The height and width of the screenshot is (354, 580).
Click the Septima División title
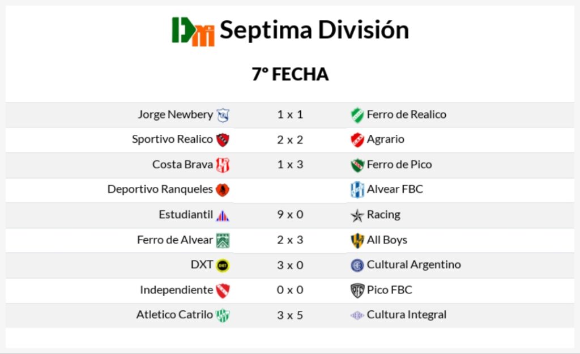(x=314, y=30)
